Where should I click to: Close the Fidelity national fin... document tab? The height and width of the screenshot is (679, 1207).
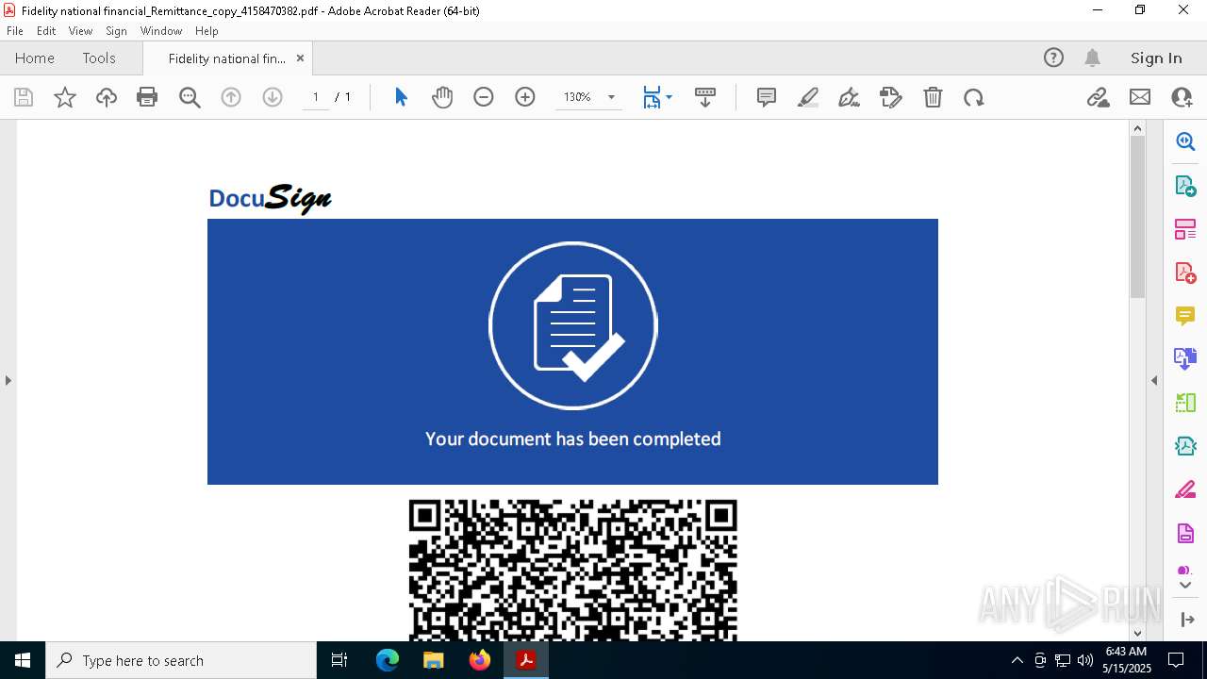pos(300,58)
